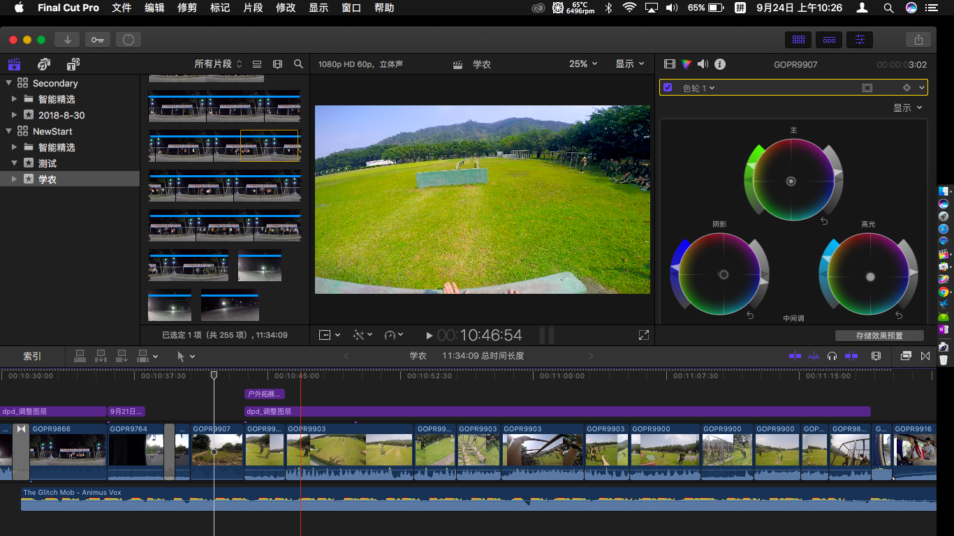Expand the 2018-8-30 event in sidebar
954x536 pixels.
14,115
